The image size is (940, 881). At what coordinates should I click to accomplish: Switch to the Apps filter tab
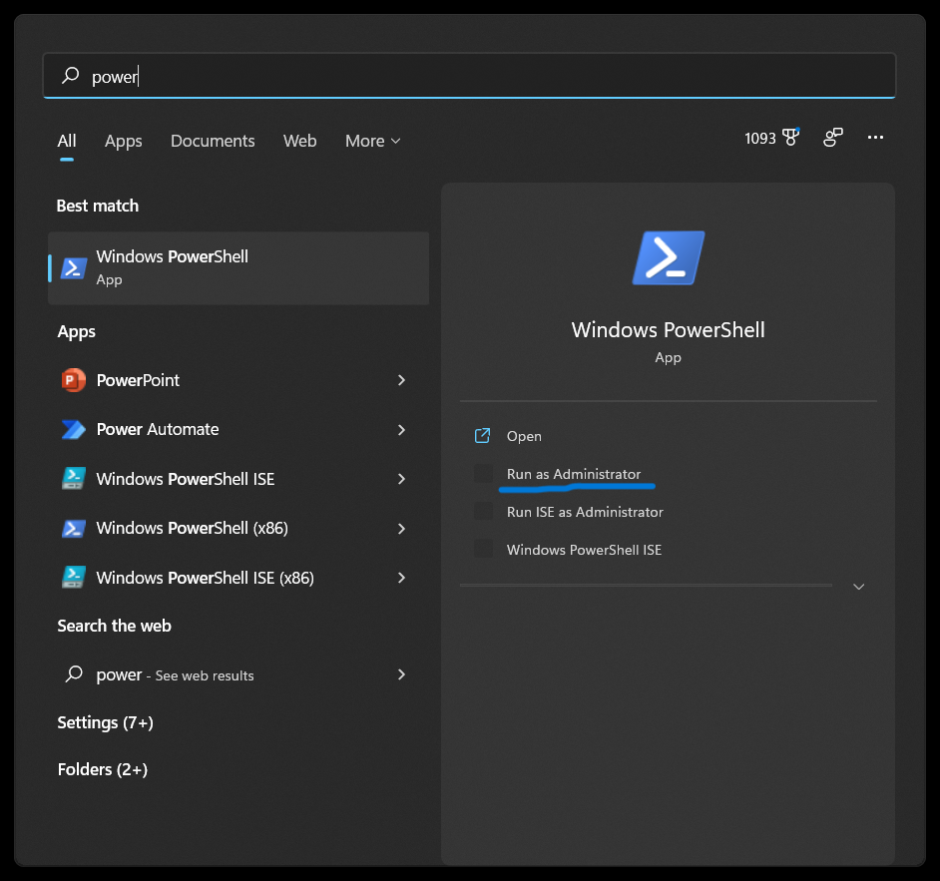coord(124,141)
